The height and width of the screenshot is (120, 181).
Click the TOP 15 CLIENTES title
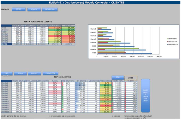point(63,77)
